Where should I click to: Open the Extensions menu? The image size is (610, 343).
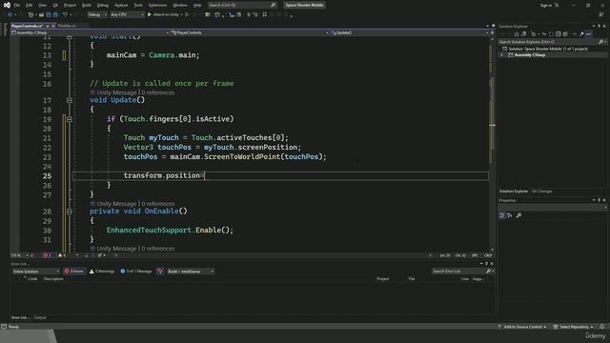click(157, 5)
